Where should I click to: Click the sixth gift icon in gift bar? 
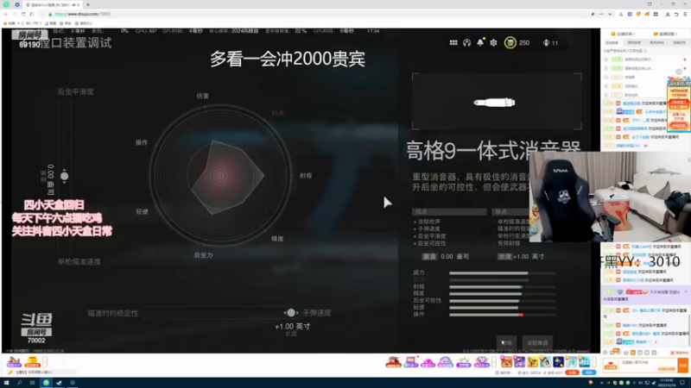point(481,362)
